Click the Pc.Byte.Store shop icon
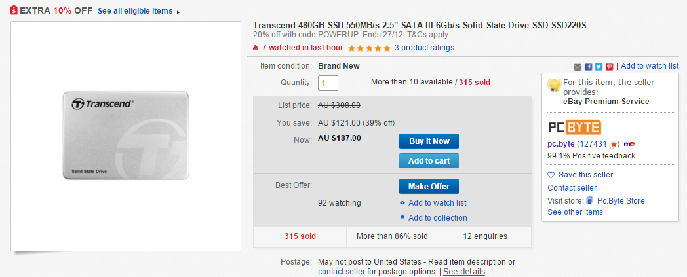 pyautogui.click(x=590, y=201)
